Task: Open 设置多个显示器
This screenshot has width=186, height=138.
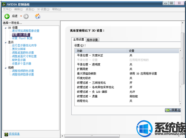Action: 22,64
